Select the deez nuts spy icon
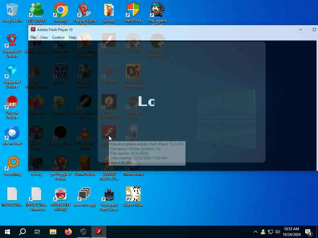Image resolution: width=318 pixels, height=238 pixels. 84,197
